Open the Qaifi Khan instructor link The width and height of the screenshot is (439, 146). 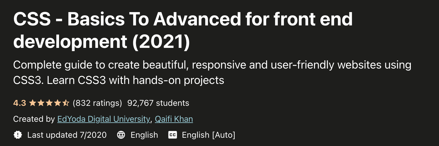[x=174, y=119]
